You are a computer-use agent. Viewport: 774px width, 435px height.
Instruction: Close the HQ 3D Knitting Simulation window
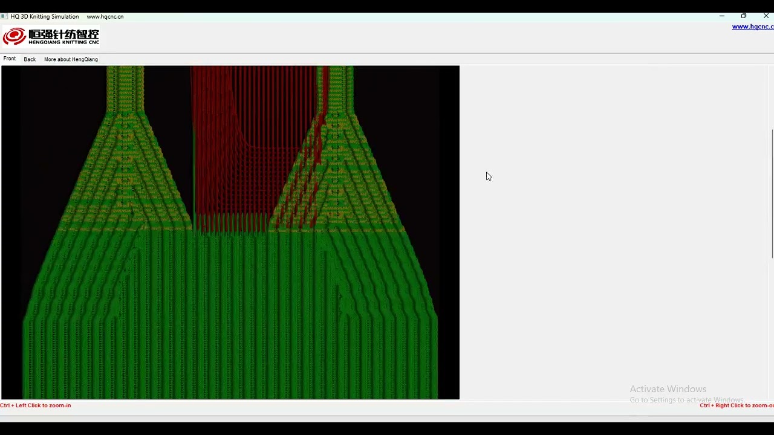coord(766,16)
